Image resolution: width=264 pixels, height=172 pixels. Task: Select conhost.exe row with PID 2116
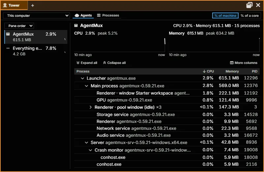[167, 164]
